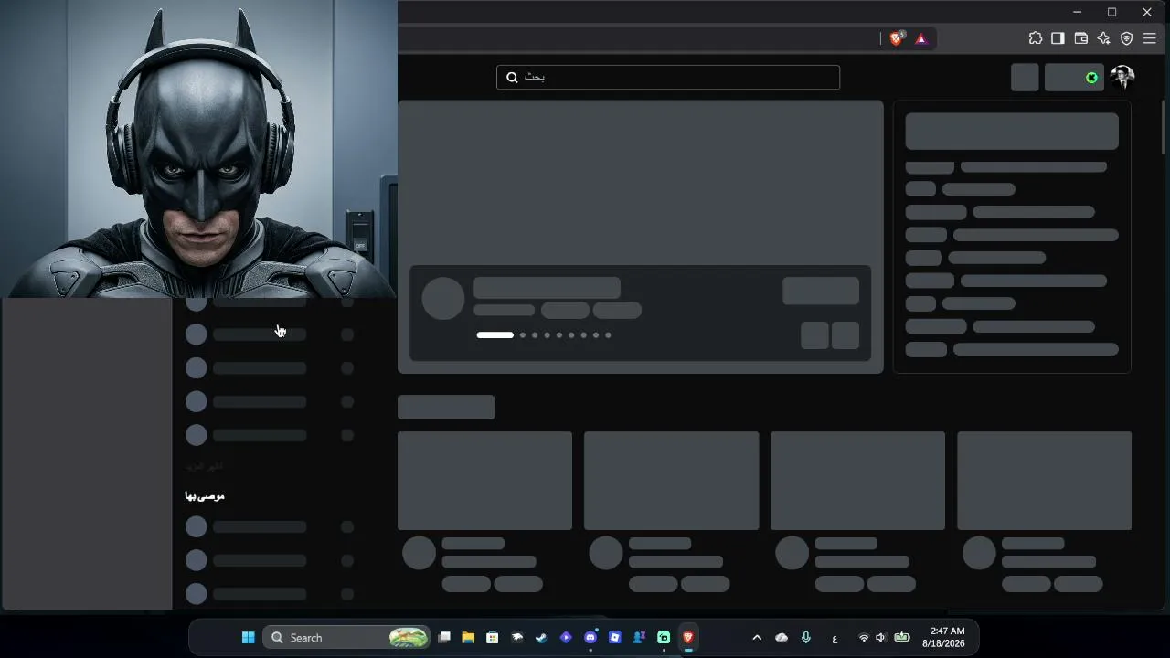Open the OneDrive cloud tray icon
1170x658 pixels.
(x=782, y=637)
